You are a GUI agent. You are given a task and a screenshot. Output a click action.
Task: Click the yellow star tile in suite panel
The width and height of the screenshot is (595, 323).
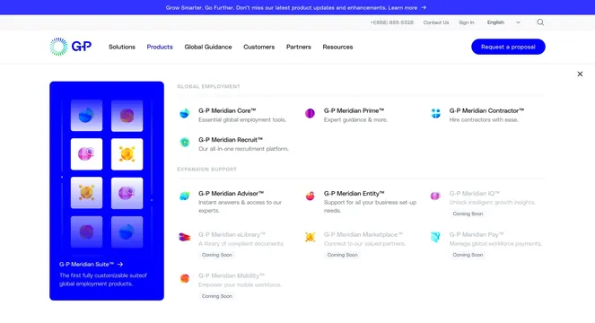127,154
